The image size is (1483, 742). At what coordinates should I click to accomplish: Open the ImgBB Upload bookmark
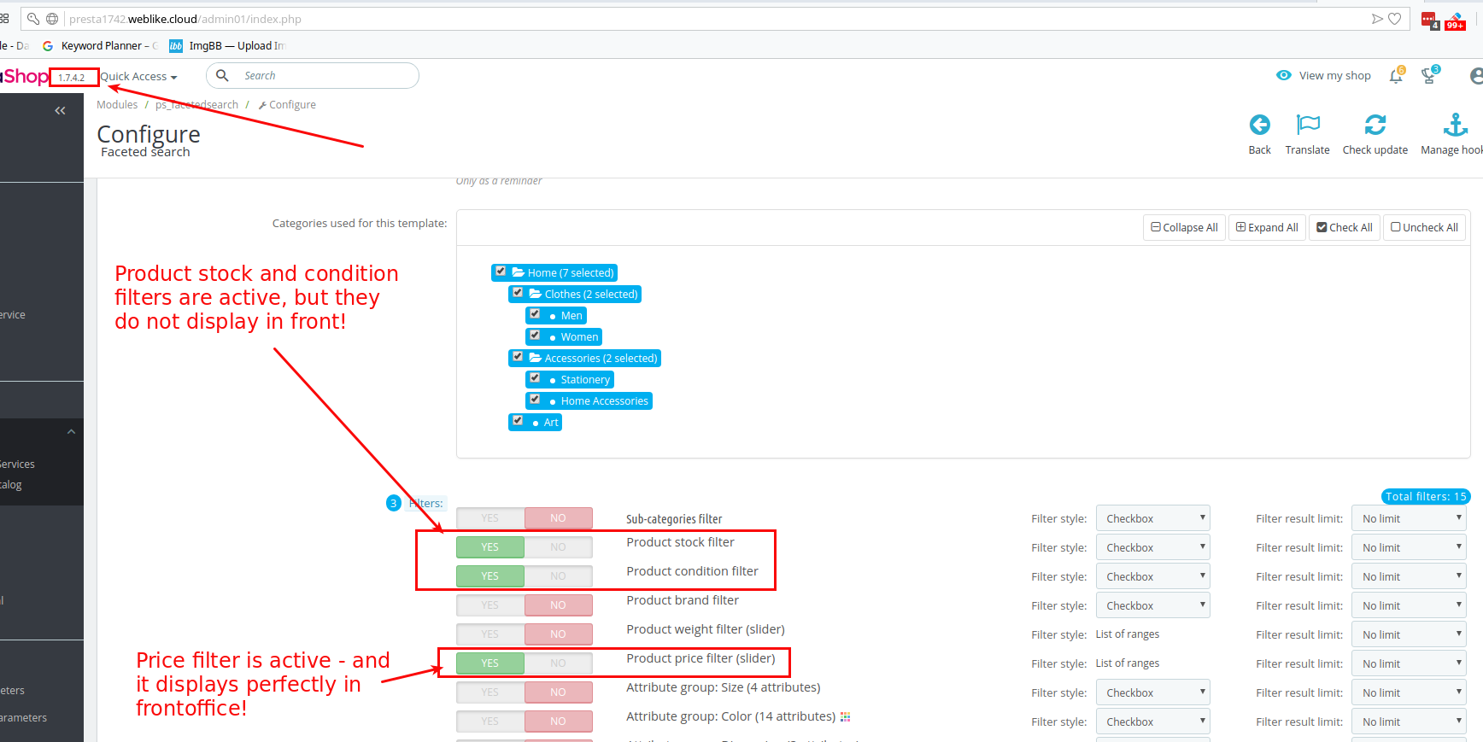coord(227,45)
